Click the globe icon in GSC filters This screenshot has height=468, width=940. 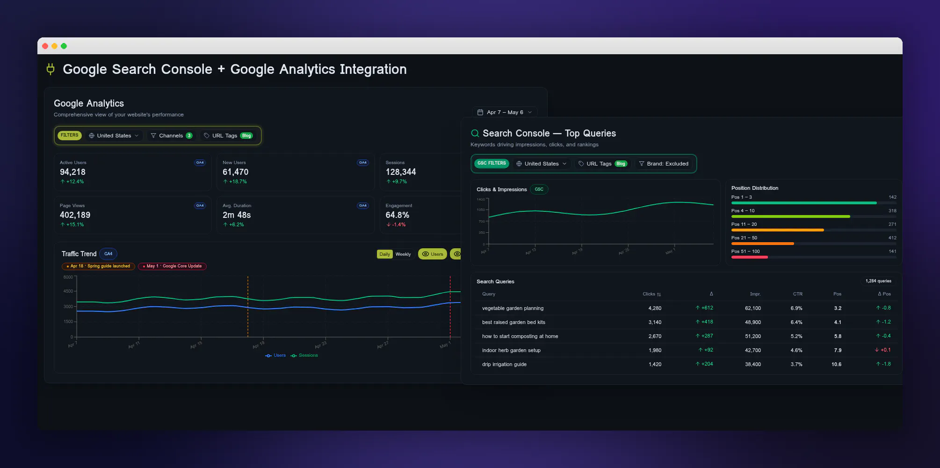click(519, 164)
